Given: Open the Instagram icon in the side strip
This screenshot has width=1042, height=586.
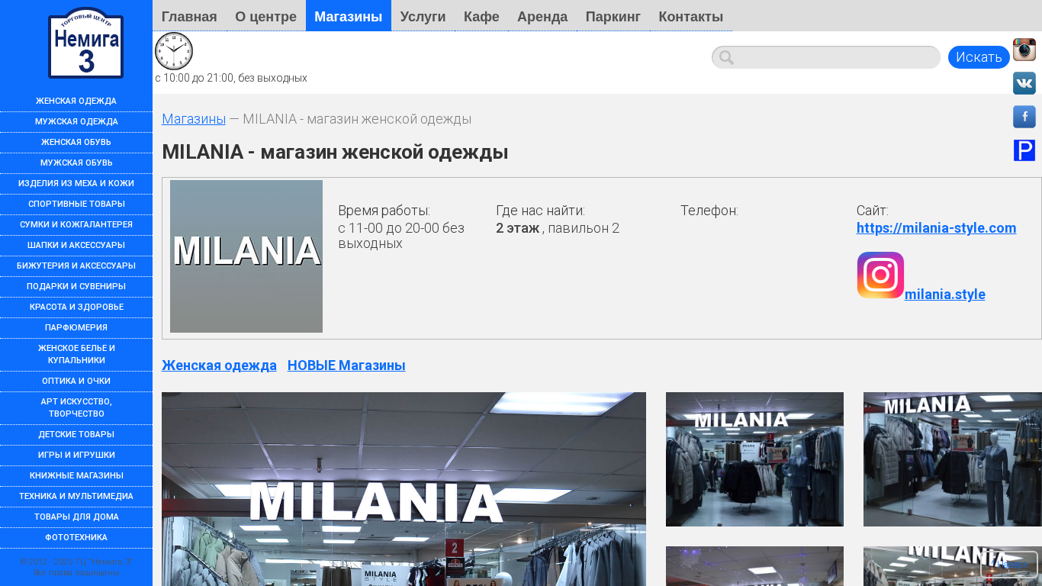Looking at the screenshot, I should pyautogui.click(x=1024, y=50).
